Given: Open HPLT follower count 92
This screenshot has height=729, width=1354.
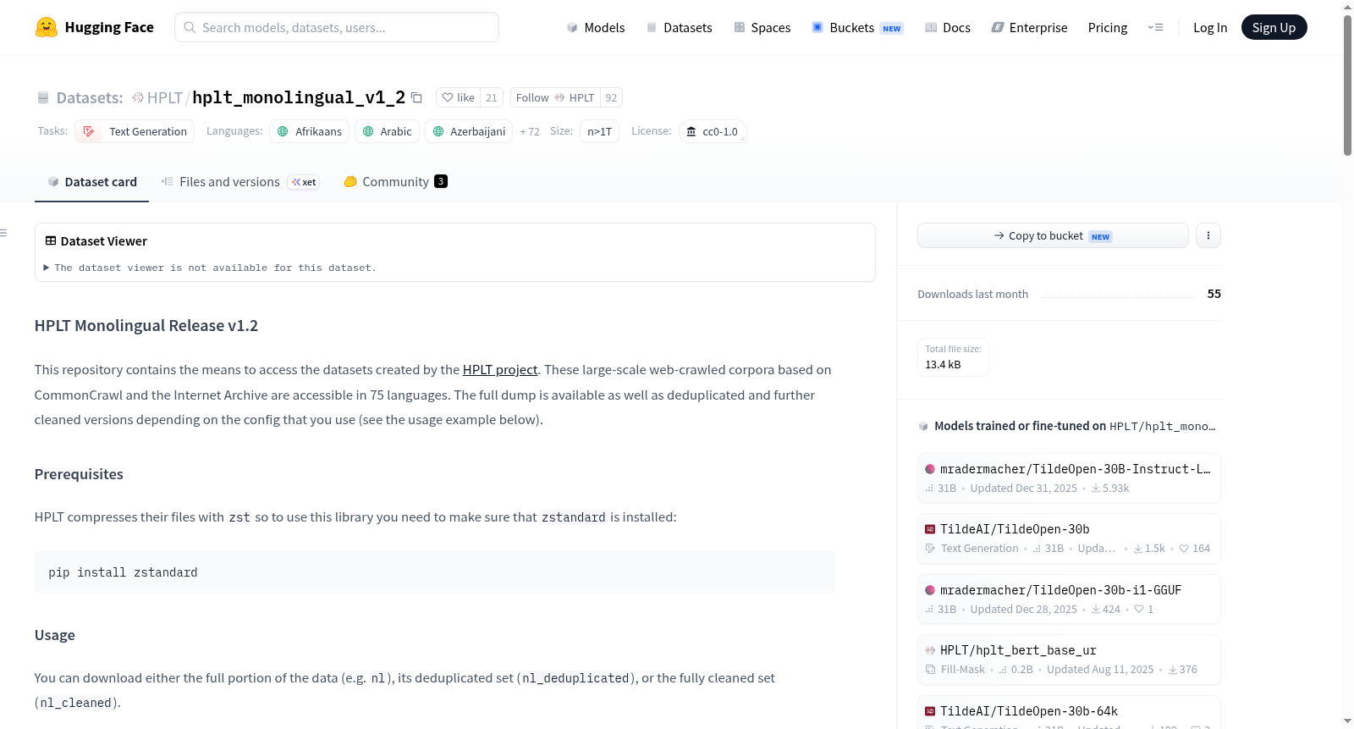Looking at the screenshot, I should coord(611,97).
